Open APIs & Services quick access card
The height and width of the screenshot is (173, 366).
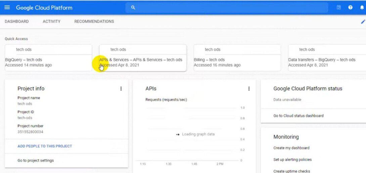click(x=143, y=58)
